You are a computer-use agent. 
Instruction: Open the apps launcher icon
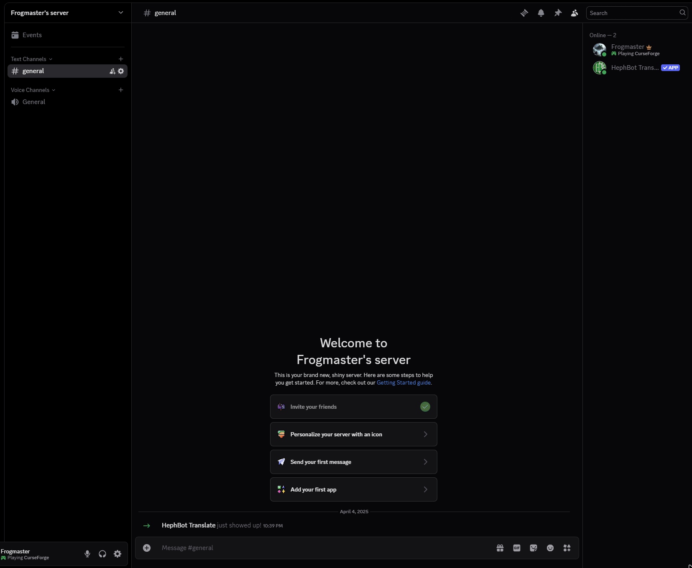click(x=567, y=548)
